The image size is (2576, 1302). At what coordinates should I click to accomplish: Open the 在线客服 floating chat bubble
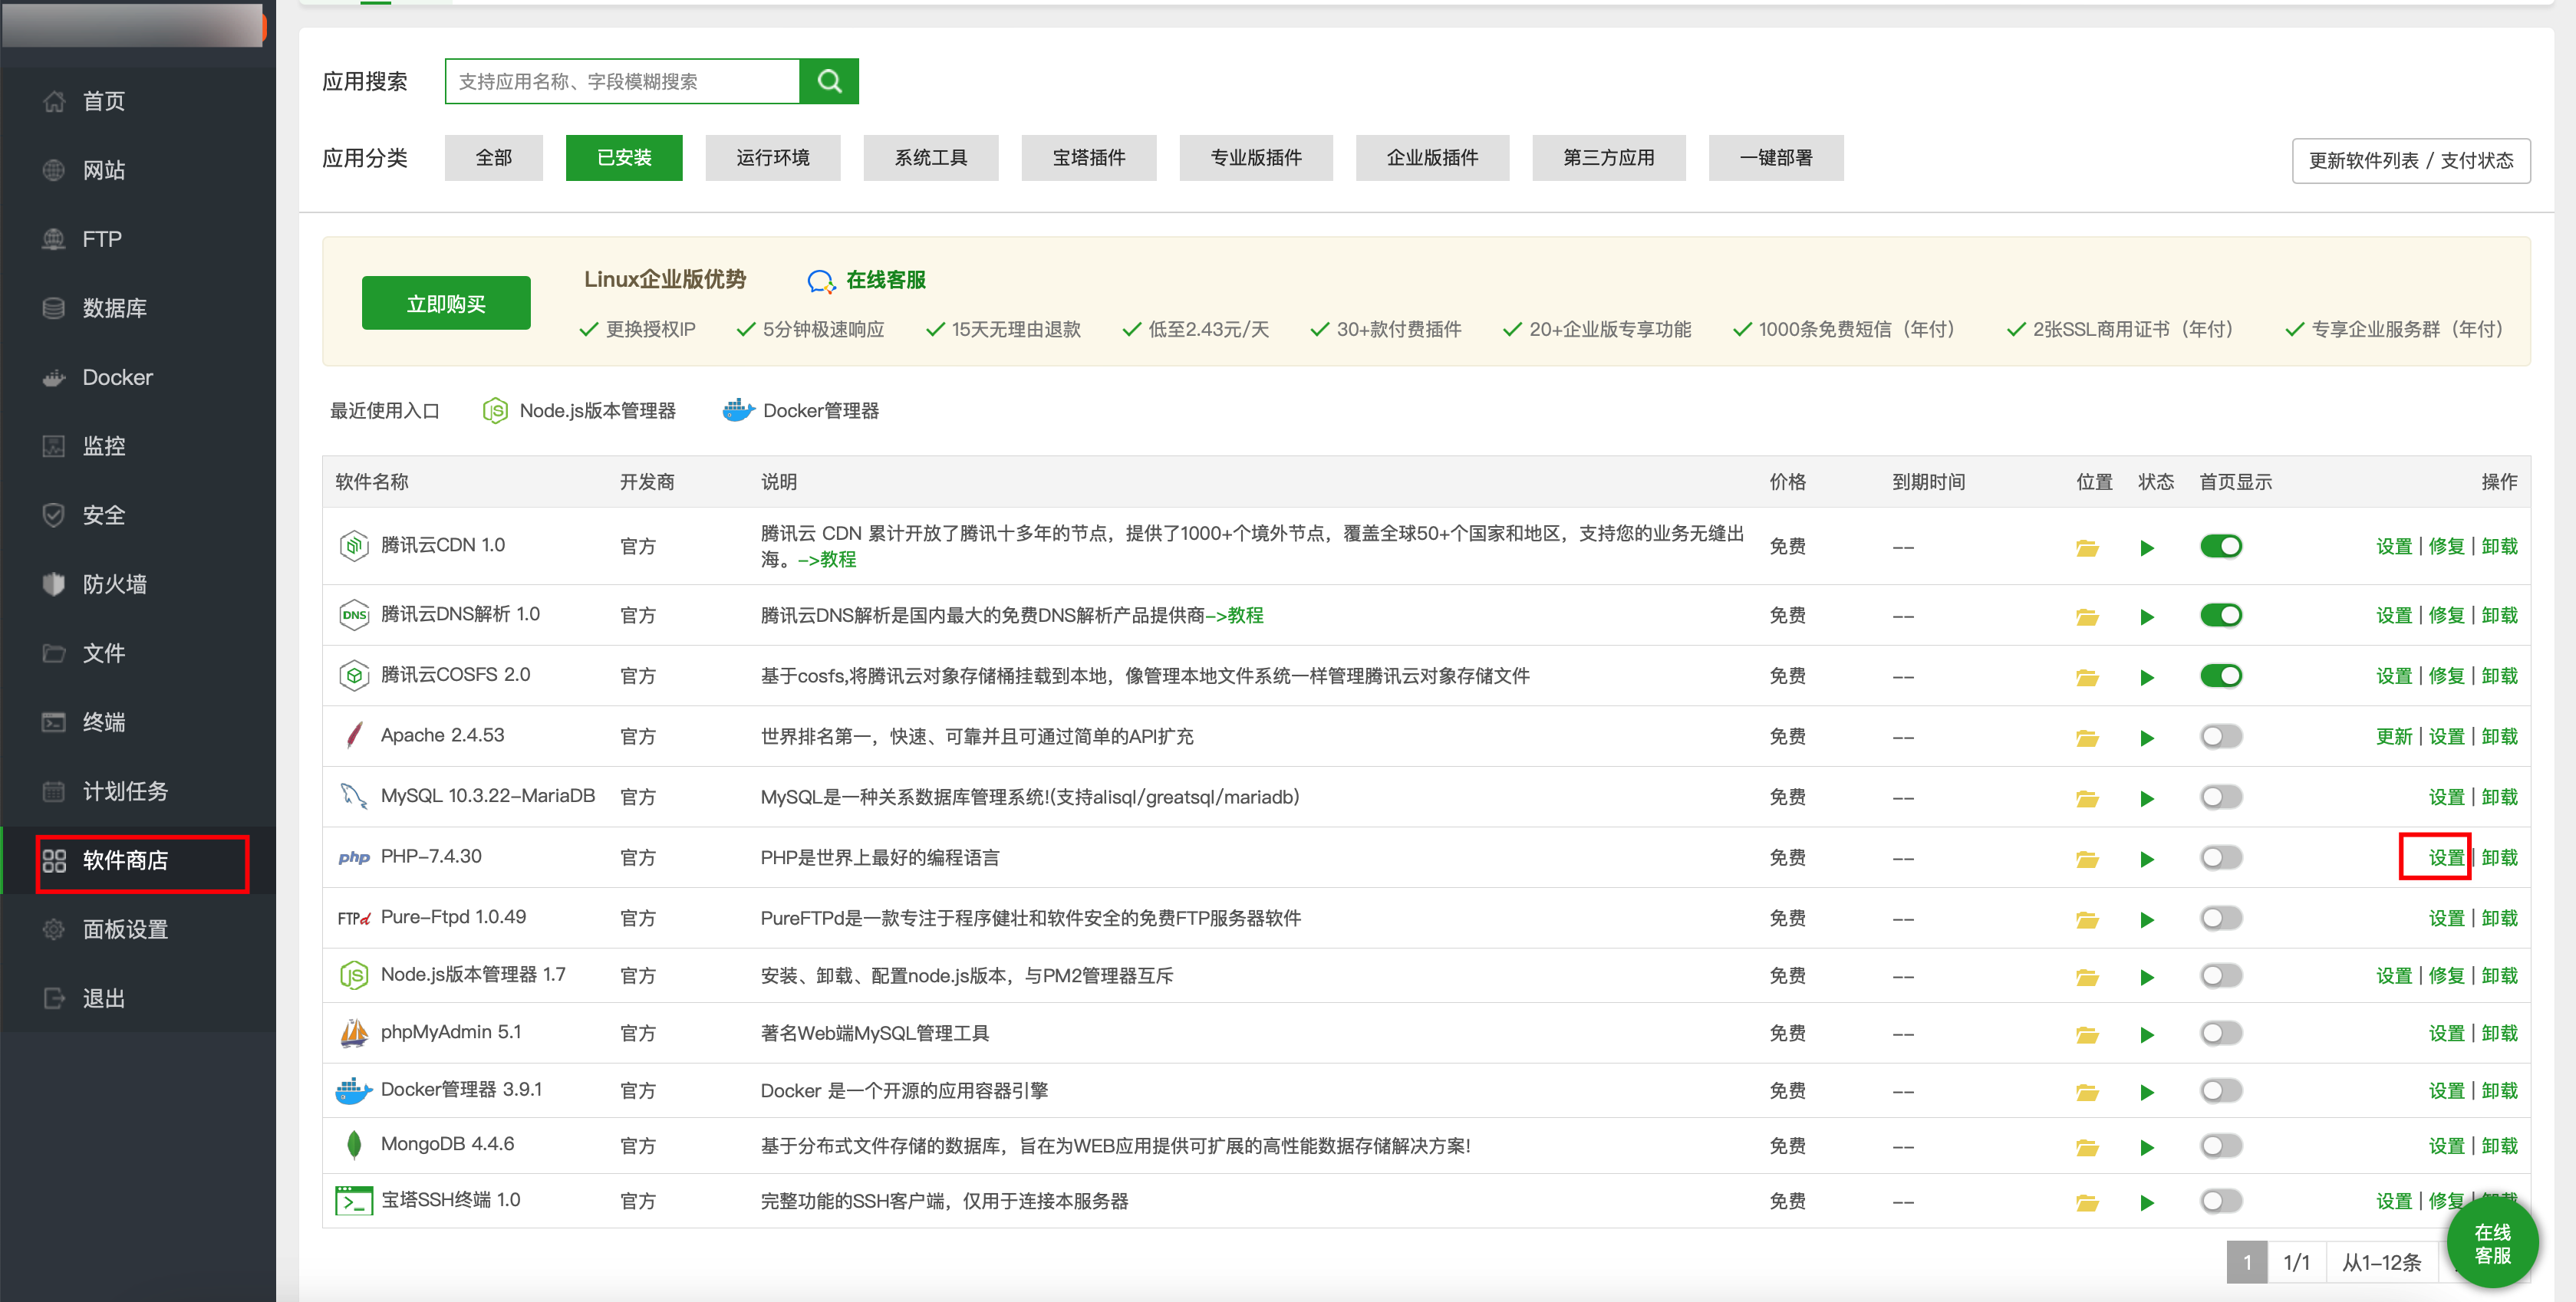click(2491, 1243)
